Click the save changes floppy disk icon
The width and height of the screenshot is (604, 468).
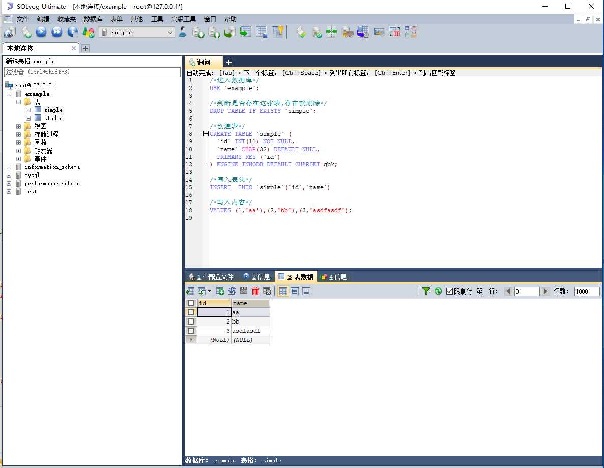coord(244,291)
